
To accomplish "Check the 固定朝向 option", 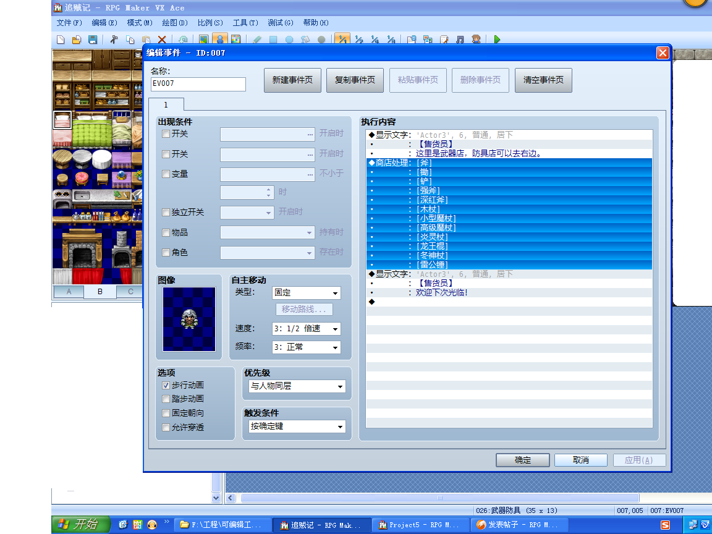I will [x=166, y=413].
